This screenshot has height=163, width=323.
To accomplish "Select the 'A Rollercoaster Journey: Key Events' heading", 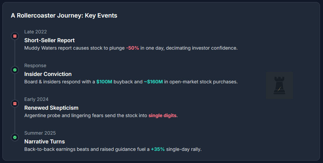I will [64, 16].
